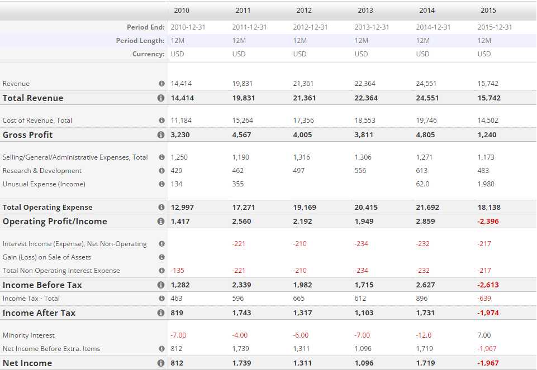Select the Income After Tax row label

point(39,313)
